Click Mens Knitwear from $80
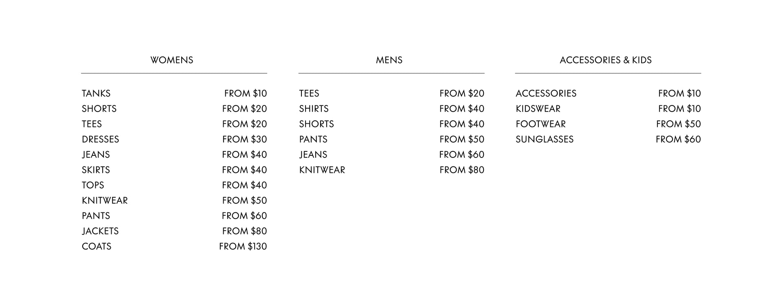This screenshot has height=306, width=782. [x=391, y=170]
